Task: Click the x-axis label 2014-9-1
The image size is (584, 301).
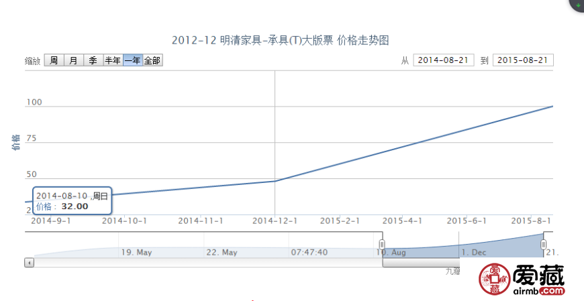Action: coord(51,221)
